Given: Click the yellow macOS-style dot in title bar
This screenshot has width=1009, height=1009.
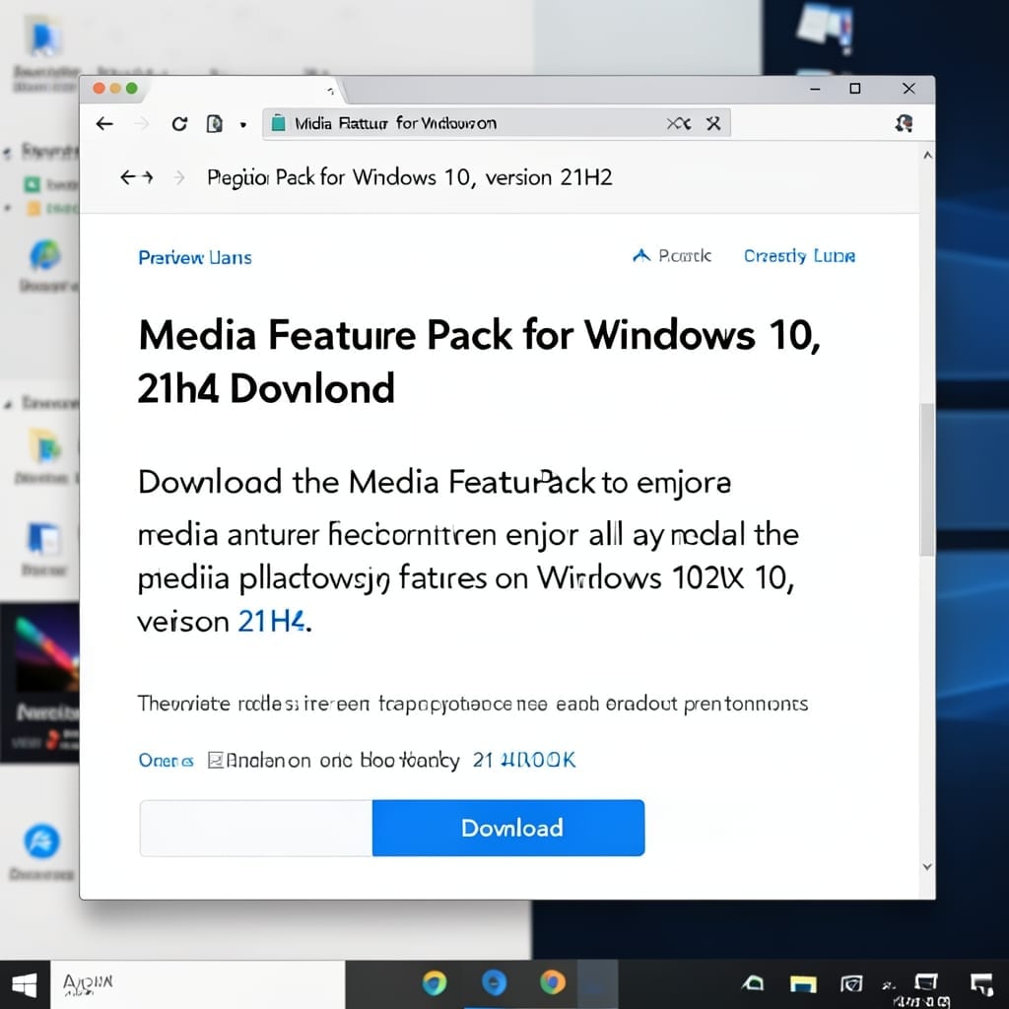Looking at the screenshot, I should (x=116, y=88).
